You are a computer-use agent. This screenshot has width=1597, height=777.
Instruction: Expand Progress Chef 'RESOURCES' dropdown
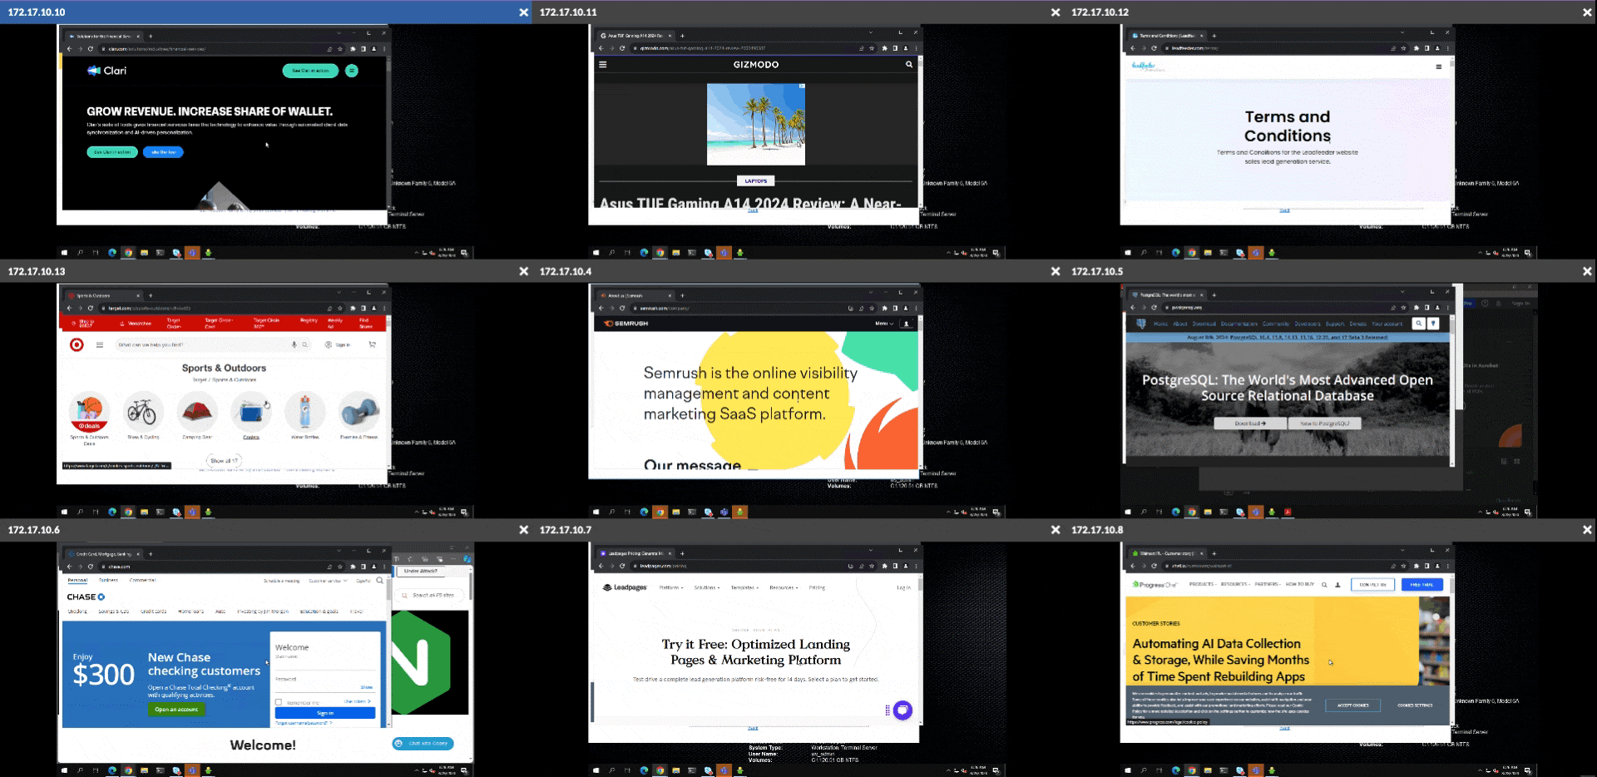1235,584
